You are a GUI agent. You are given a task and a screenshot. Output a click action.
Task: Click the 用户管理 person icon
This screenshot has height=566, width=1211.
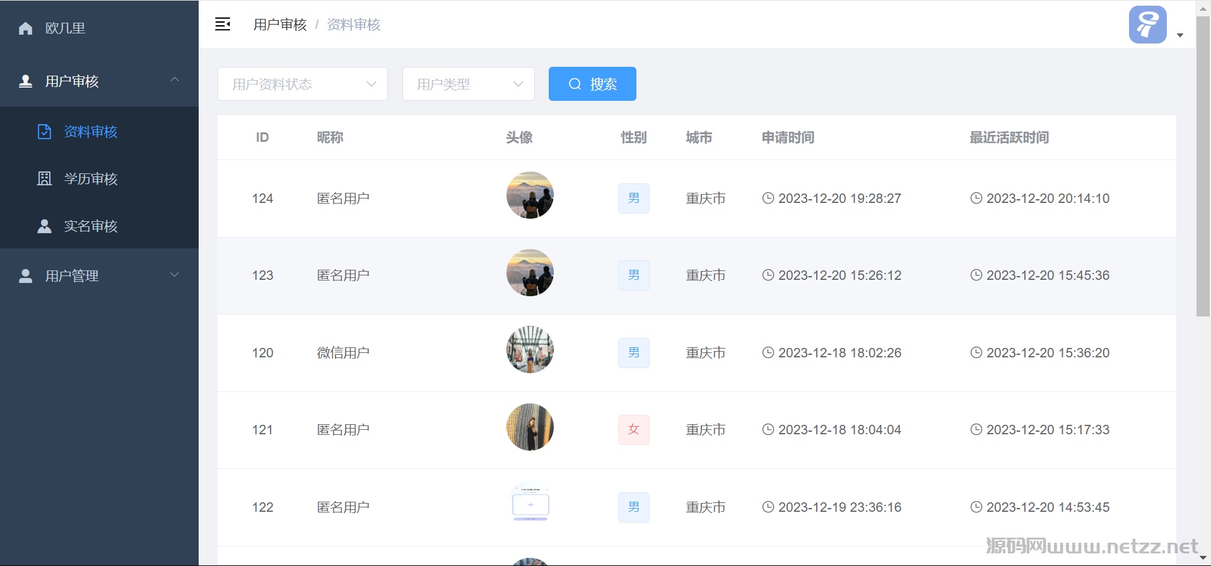coord(25,276)
